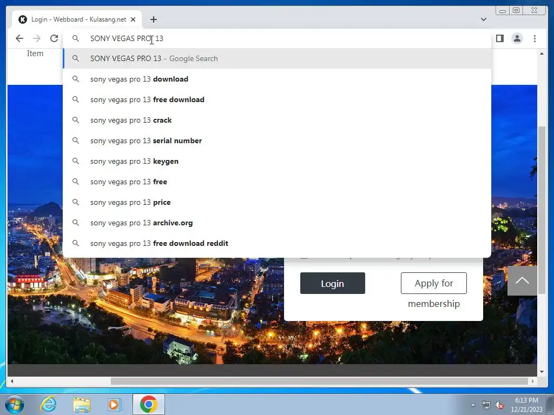Choose 'SONY VEGAS PRO 13 - Google Search' suggestion

coord(277,58)
